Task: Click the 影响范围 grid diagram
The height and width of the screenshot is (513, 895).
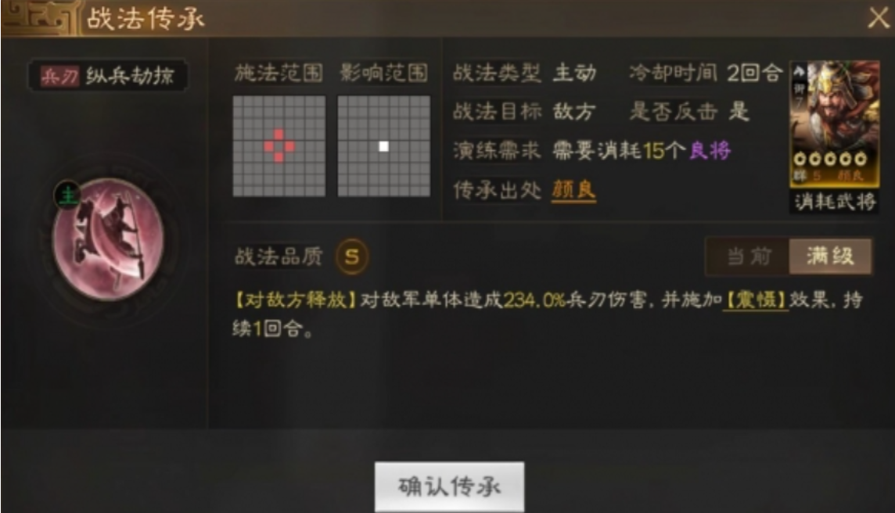Action: [383, 146]
